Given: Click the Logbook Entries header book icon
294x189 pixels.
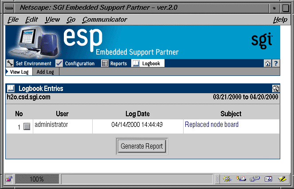Looking at the screenshot, I should [11, 88].
